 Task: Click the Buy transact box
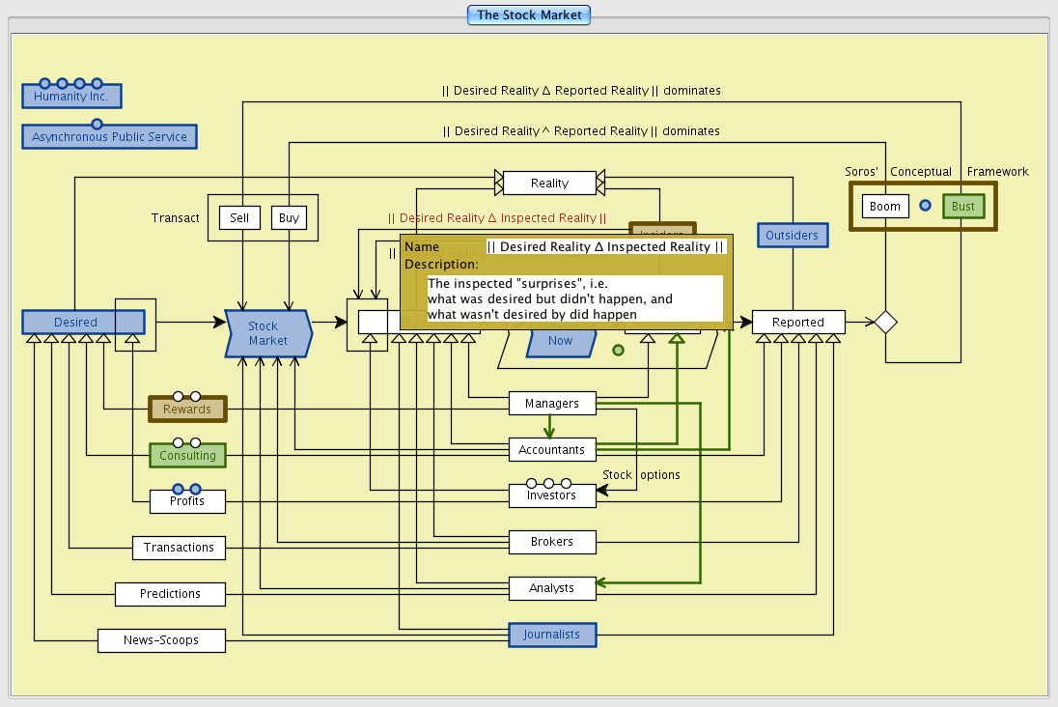coord(289,218)
